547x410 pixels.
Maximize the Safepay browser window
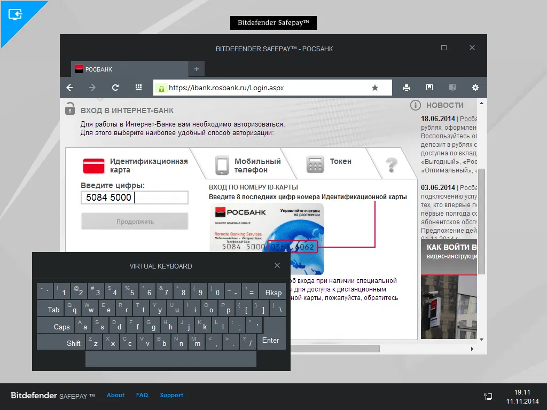444,48
